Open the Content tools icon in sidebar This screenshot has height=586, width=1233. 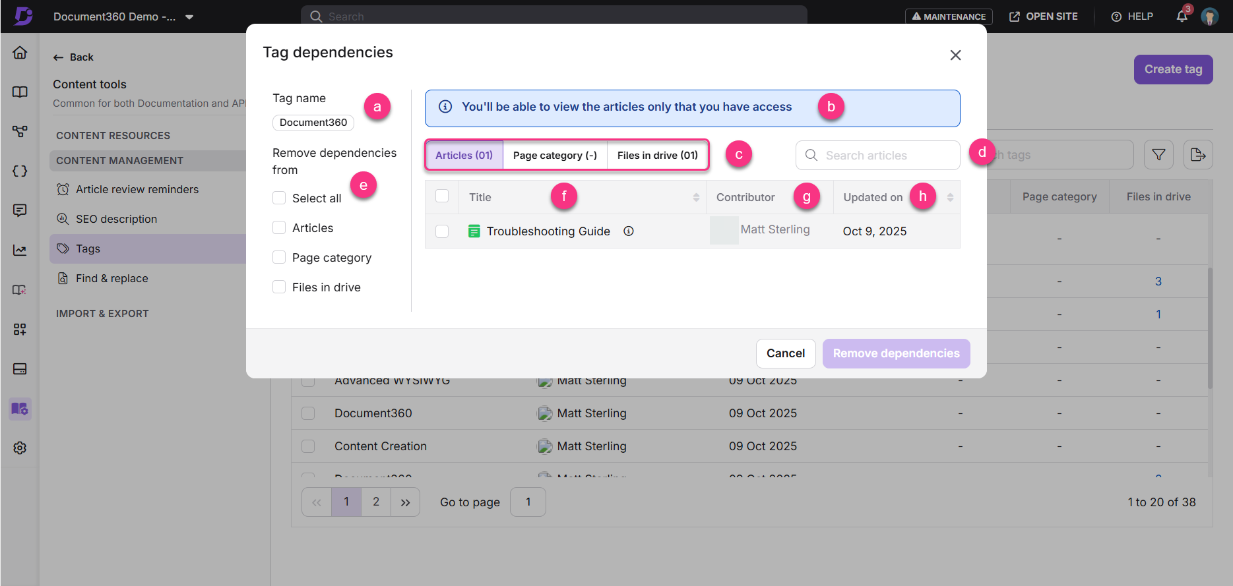click(20, 409)
